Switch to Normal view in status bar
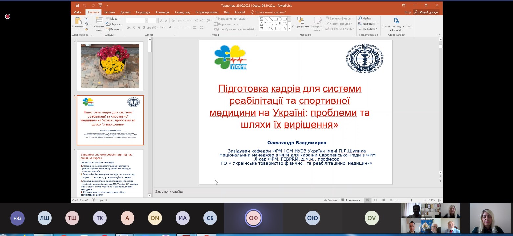This screenshot has width=513, height=236. [x=367, y=200]
